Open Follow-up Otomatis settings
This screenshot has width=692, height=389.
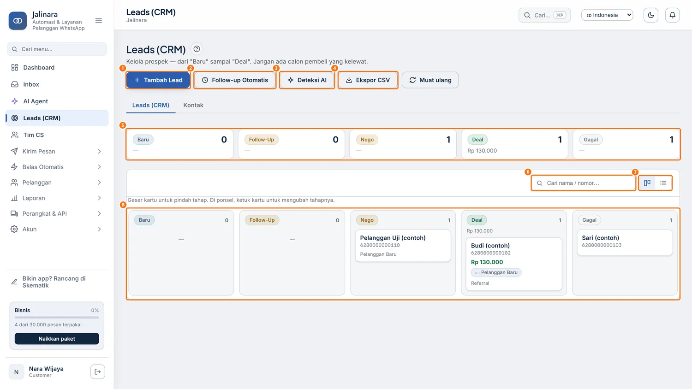(x=235, y=80)
